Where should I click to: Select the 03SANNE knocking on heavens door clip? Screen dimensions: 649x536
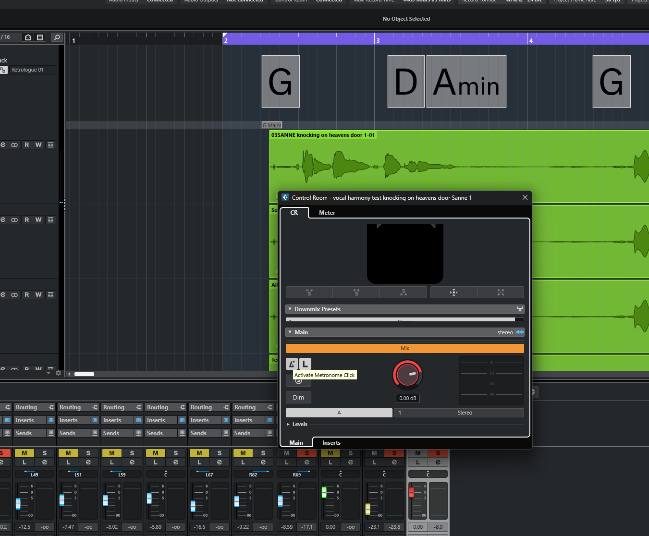click(459, 166)
